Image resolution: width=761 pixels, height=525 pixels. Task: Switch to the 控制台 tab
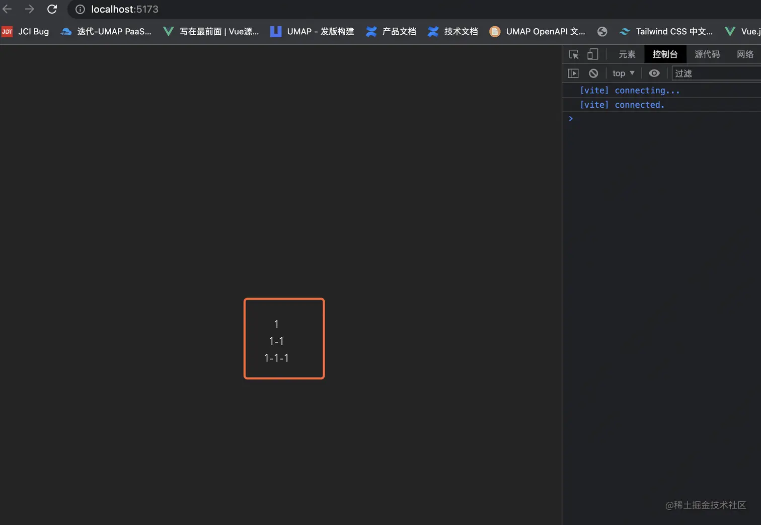665,54
